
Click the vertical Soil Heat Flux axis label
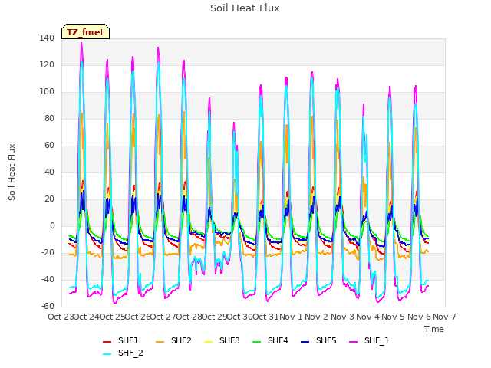(12, 172)
